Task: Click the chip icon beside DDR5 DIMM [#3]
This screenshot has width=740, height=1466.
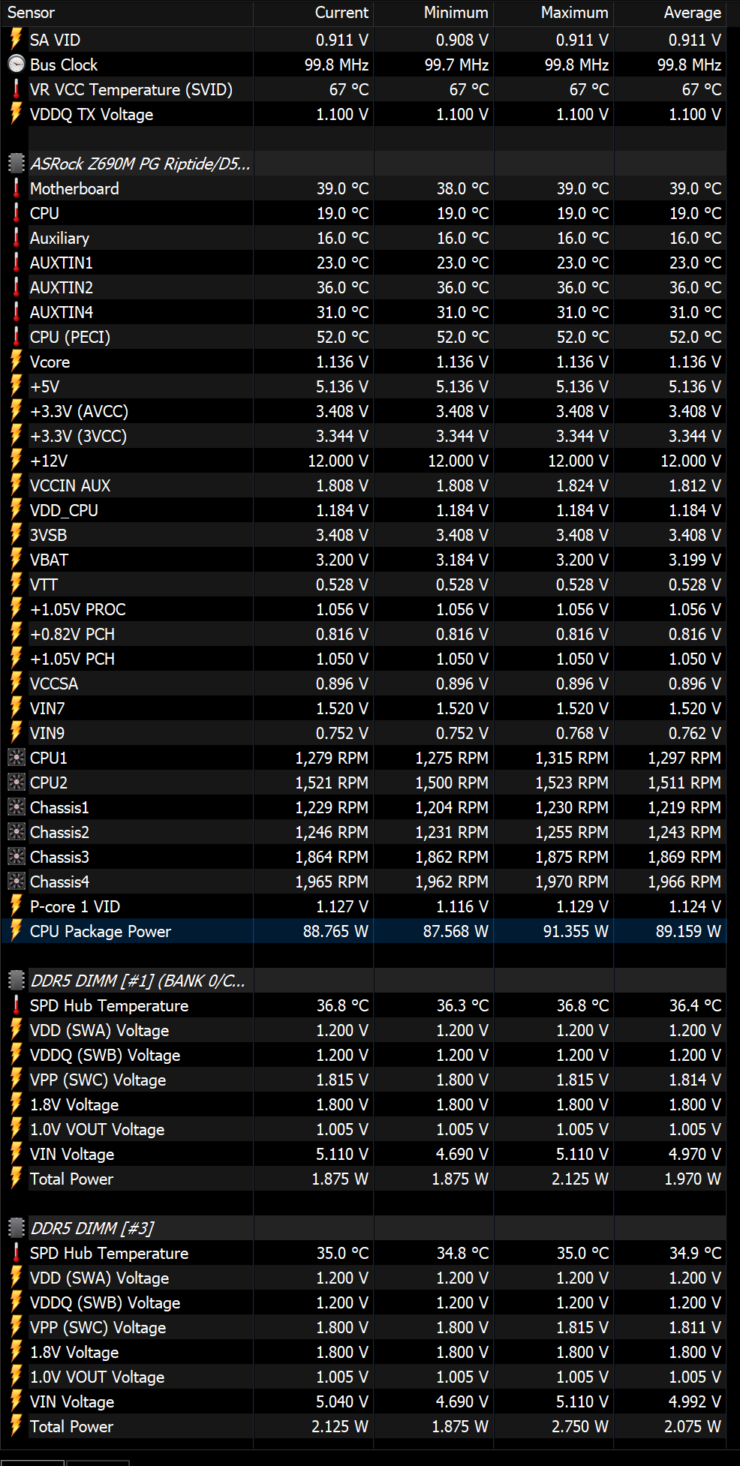Action: tap(16, 1228)
